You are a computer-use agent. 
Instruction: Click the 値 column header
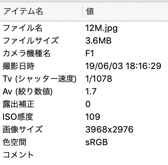pyautogui.click(x=125, y=12)
